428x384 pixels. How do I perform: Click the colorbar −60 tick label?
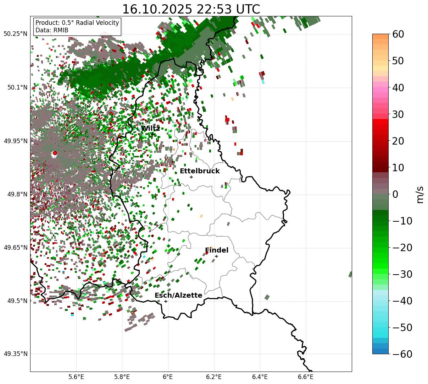pos(402,354)
